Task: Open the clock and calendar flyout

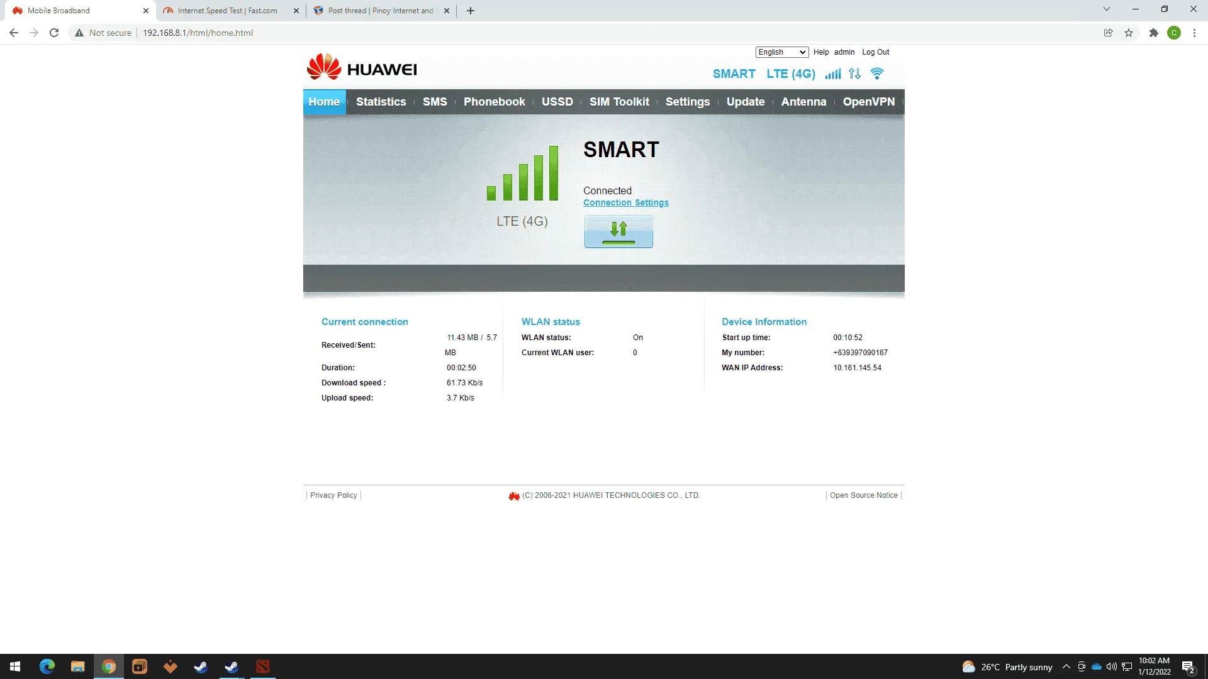Action: click(x=1155, y=666)
